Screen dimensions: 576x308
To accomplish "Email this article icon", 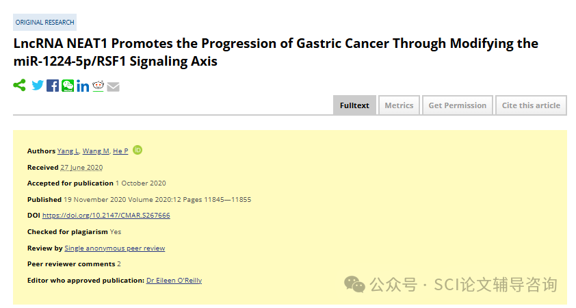I will coord(113,87).
